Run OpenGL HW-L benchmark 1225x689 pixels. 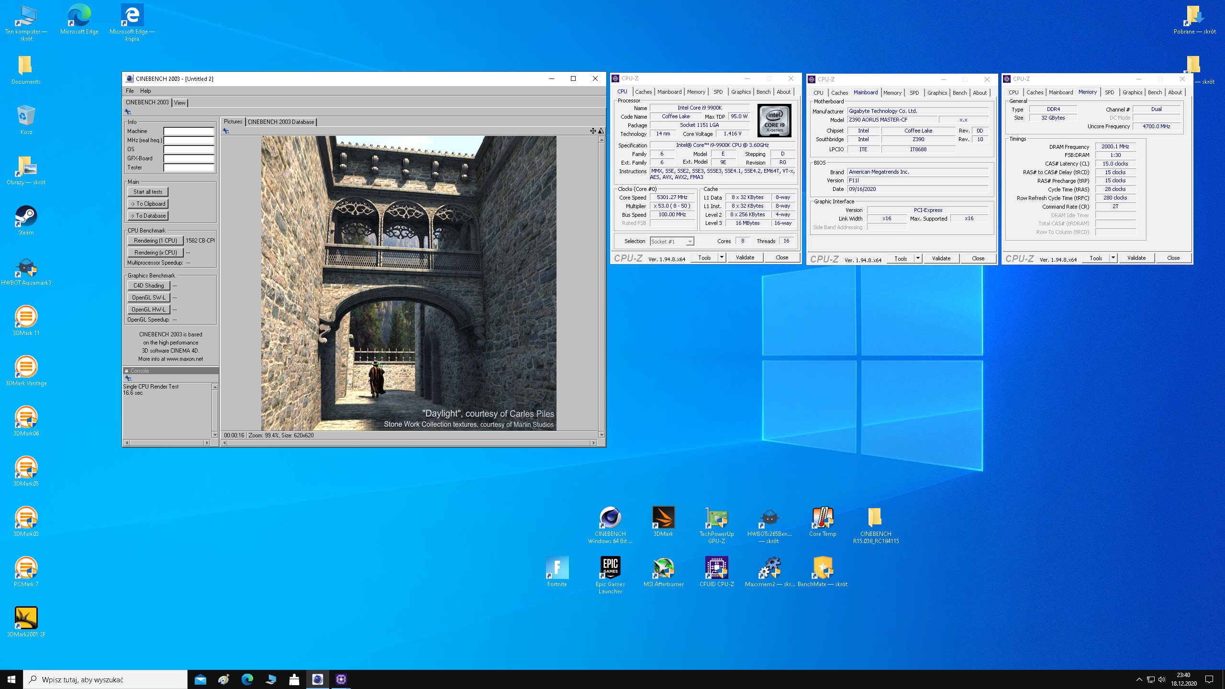pos(149,310)
